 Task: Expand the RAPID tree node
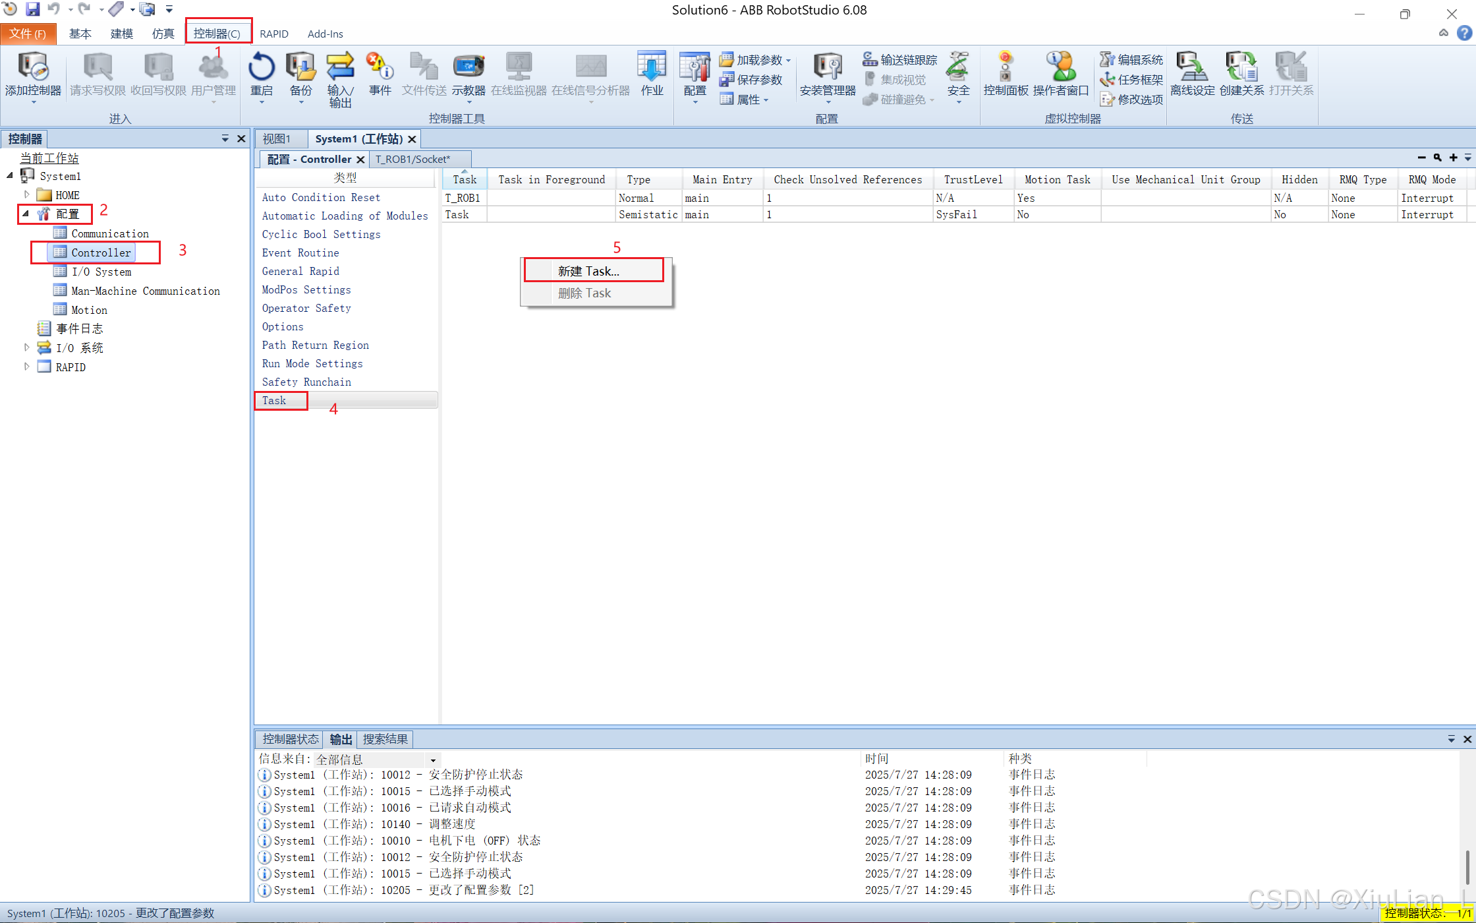click(26, 367)
